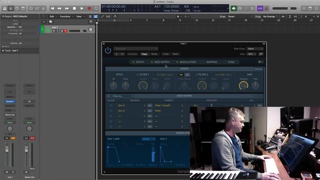Toggle record enable on Inst 1 track
Screen dimensions: 320x180
65,31
